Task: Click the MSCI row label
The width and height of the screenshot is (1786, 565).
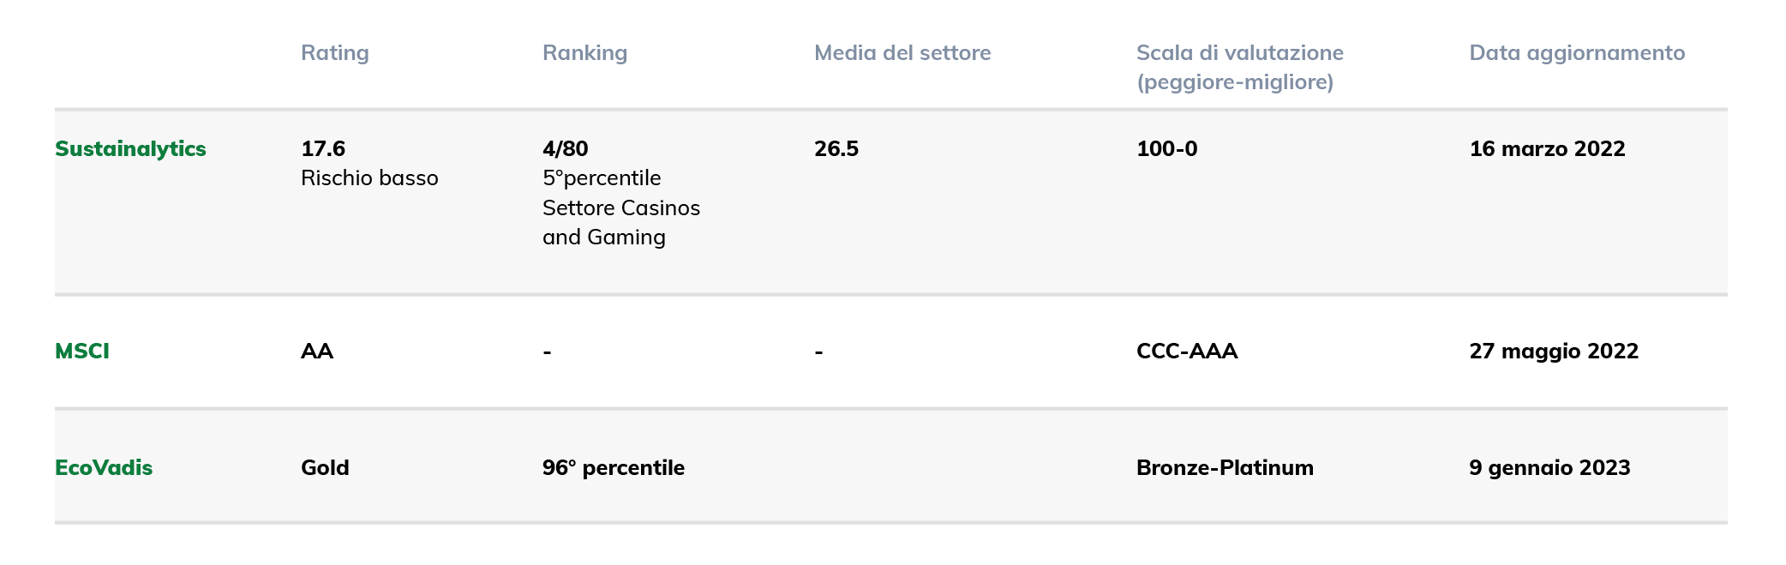Action: tap(82, 352)
